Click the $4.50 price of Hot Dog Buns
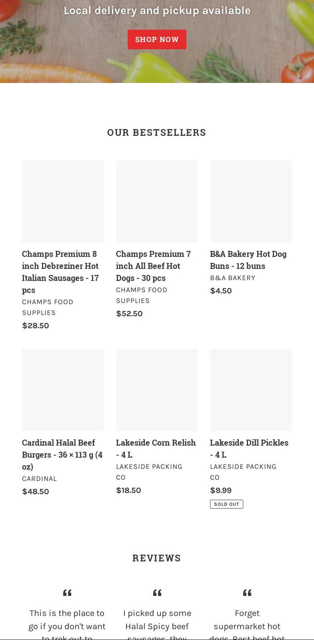The width and height of the screenshot is (314, 640). [221, 291]
